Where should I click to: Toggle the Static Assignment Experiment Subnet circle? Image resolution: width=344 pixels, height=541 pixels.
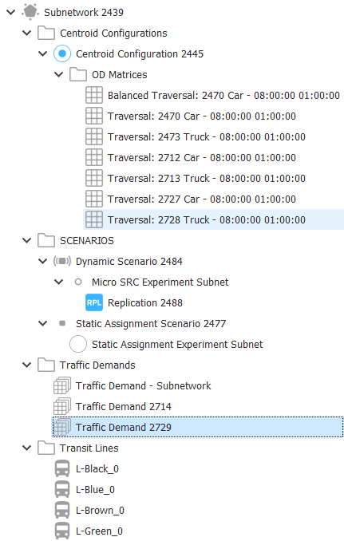pyautogui.click(x=78, y=344)
